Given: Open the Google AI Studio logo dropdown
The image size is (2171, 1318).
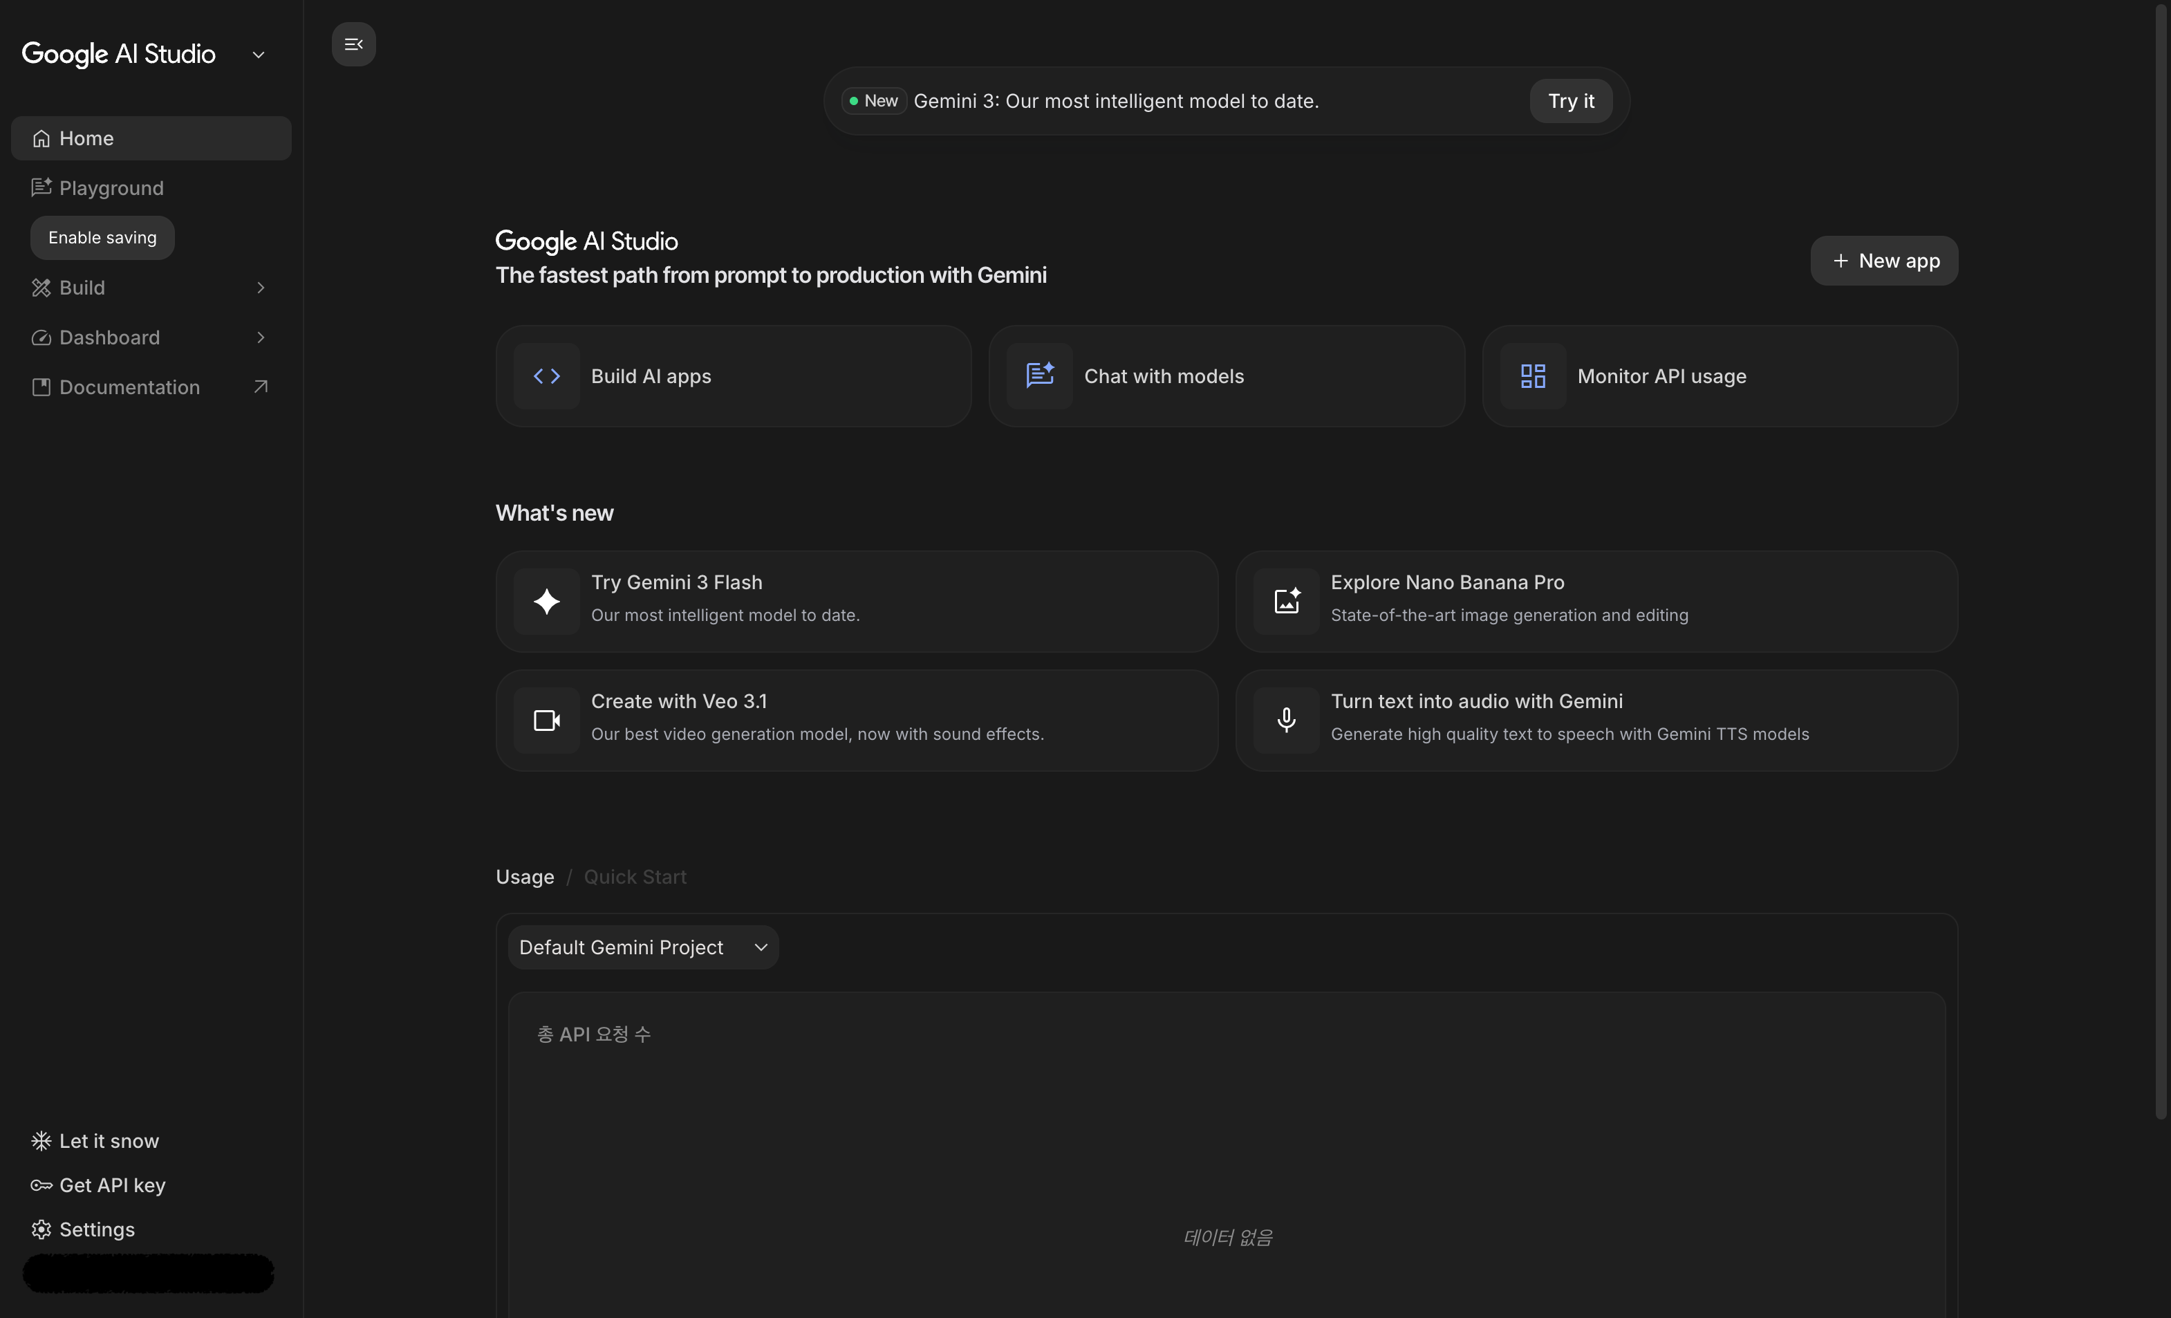Looking at the screenshot, I should pos(258,55).
